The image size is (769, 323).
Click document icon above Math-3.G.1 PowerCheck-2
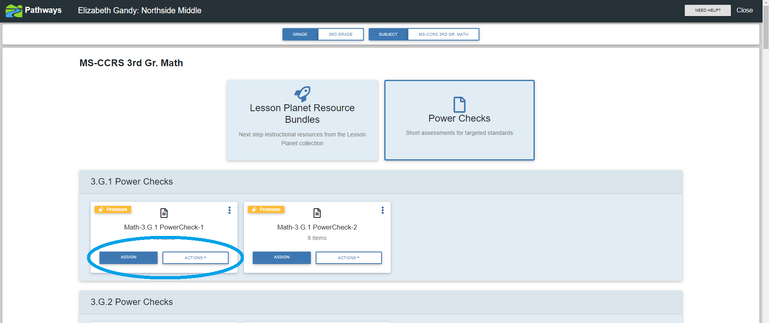(317, 213)
